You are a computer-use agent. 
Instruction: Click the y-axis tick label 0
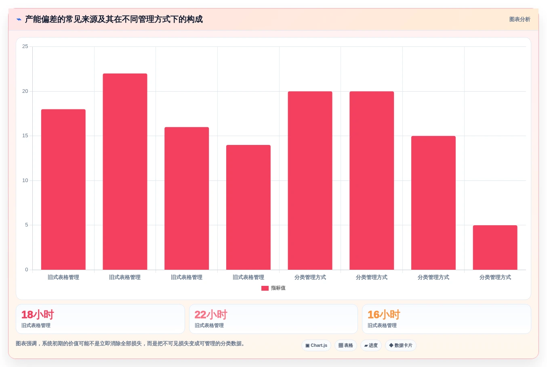coord(27,270)
